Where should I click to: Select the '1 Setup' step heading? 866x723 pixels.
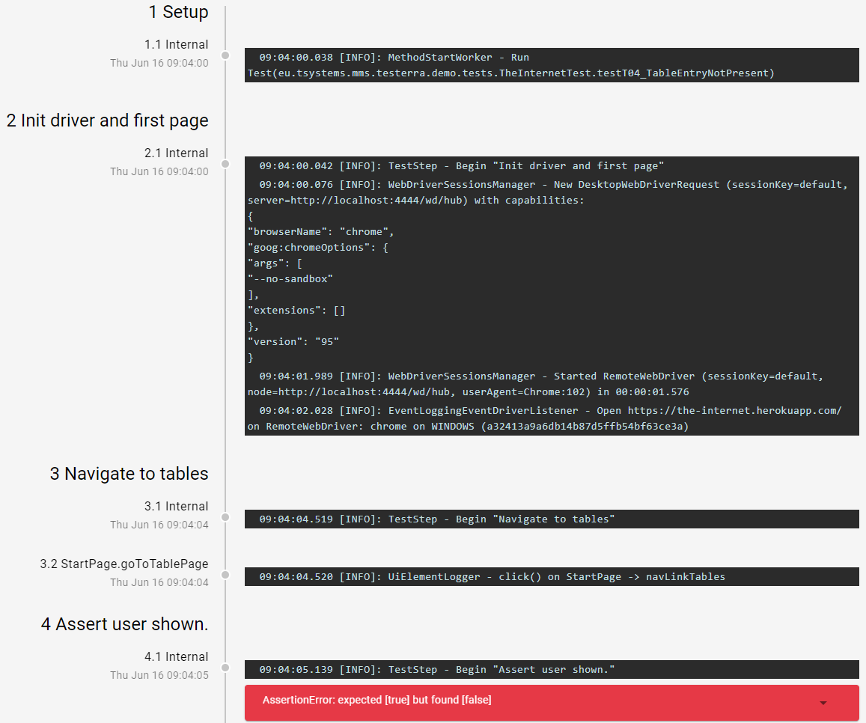coord(178,11)
